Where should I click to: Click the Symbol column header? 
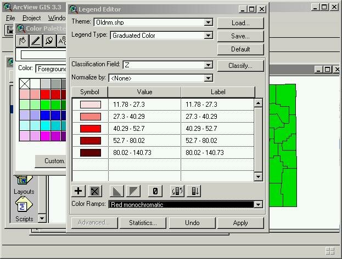point(89,92)
